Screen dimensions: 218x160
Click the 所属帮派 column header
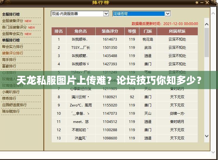[177, 31]
